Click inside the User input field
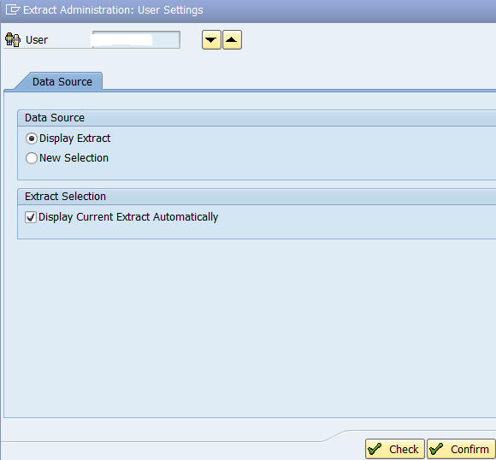Viewport: 496px width, 460px height. click(x=136, y=40)
